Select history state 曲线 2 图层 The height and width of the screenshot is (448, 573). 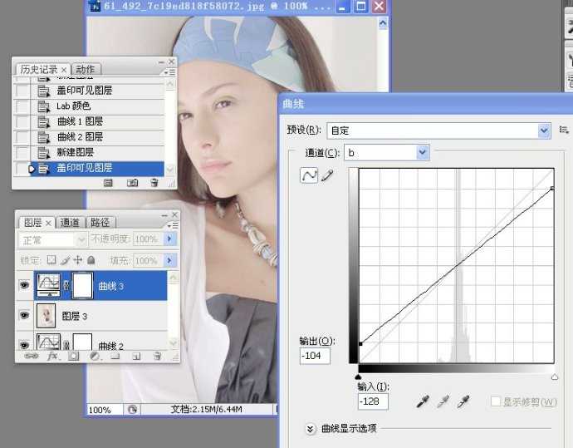tap(98, 137)
